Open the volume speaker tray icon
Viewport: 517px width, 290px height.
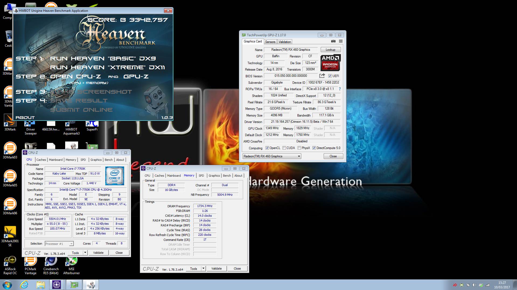pos(474,285)
